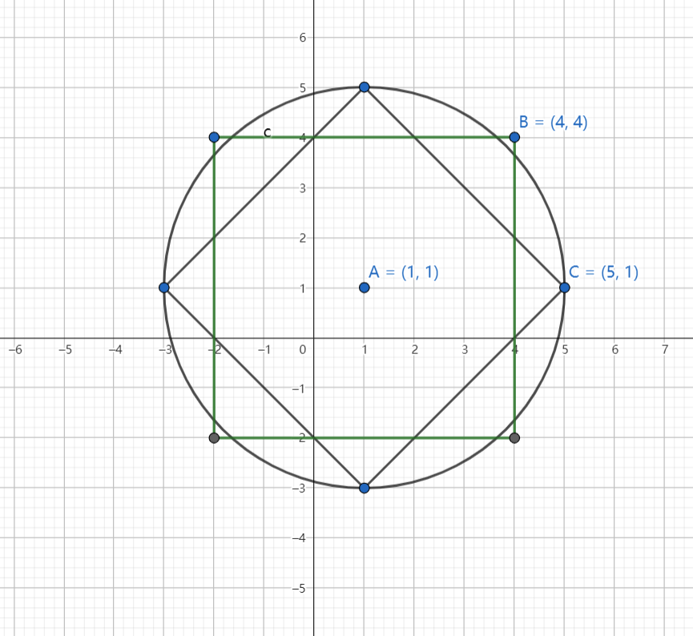This screenshot has height=636, width=693.
Task: Click the x-axis tick label "3"
Action: click(x=465, y=349)
